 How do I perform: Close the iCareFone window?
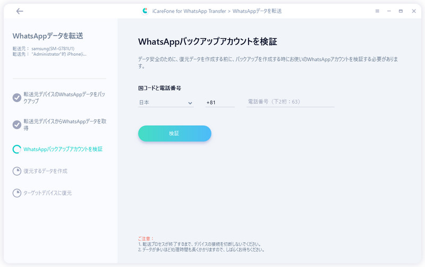[414, 11]
